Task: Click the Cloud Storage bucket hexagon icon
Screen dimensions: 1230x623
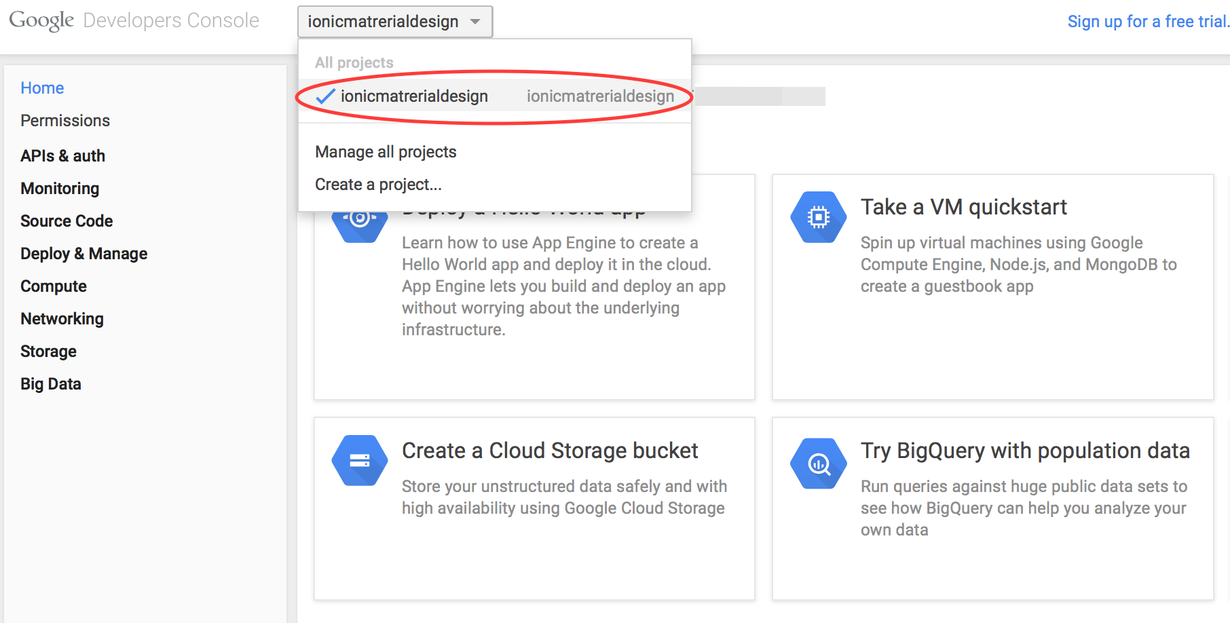Action: coord(359,461)
